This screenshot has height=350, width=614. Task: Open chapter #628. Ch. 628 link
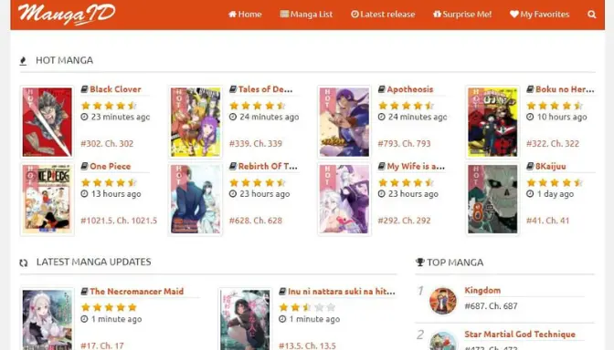(x=255, y=221)
